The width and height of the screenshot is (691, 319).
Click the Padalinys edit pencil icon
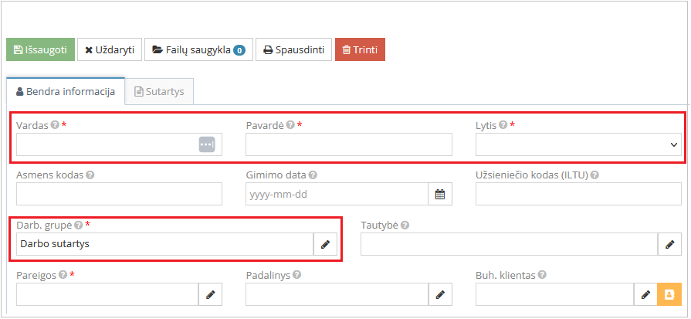(439, 294)
